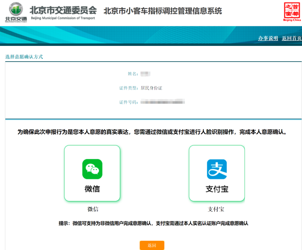
Task: Click the 微信 caption below the card
Action: pyautogui.click(x=93, y=209)
